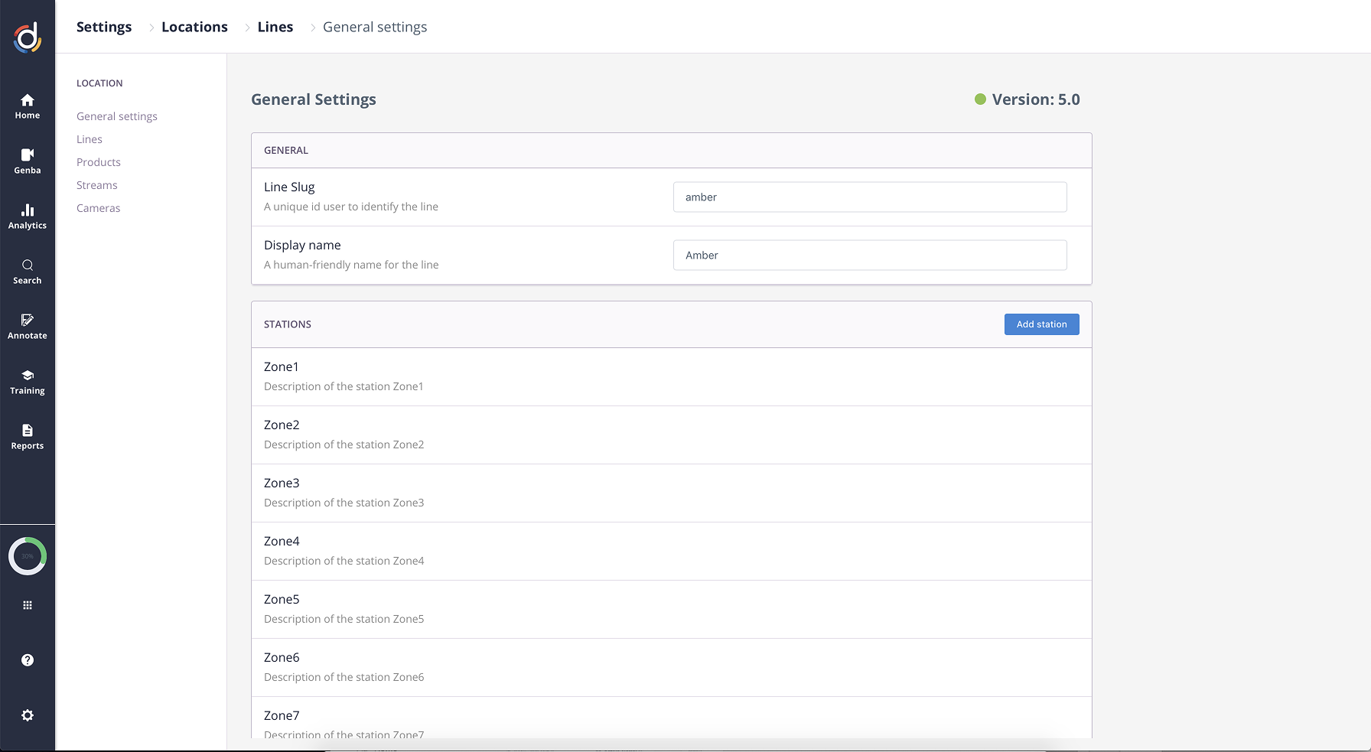Open the Genba camera view
1371x752 pixels.
(28, 161)
